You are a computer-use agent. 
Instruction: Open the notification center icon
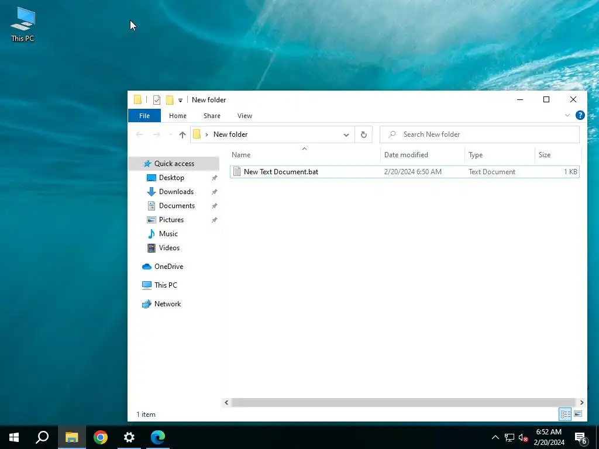pos(581,438)
